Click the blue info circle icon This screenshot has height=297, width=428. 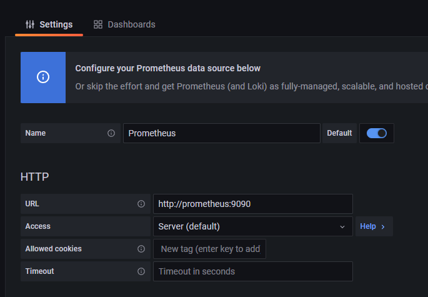[x=43, y=77]
